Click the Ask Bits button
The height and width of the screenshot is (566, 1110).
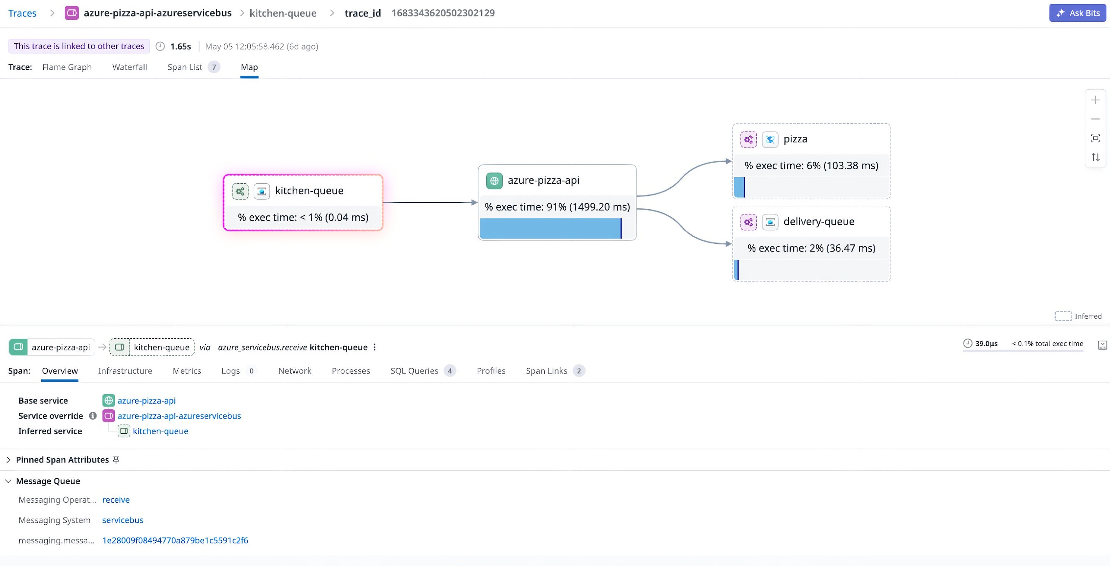1077,13
